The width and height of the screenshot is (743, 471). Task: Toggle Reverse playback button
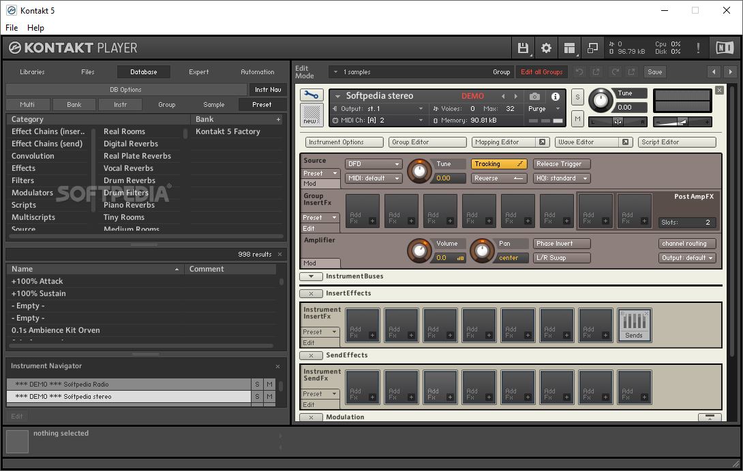(x=499, y=178)
